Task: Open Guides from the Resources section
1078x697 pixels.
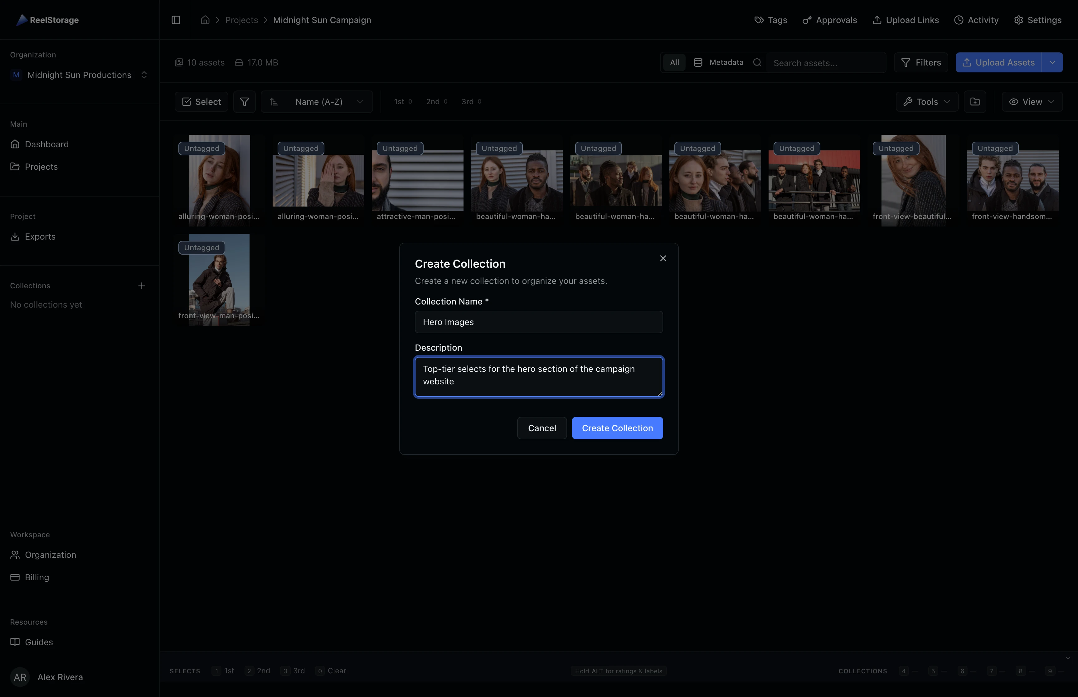Action: pos(39,642)
